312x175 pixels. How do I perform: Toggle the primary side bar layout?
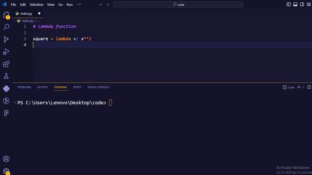[289, 4]
